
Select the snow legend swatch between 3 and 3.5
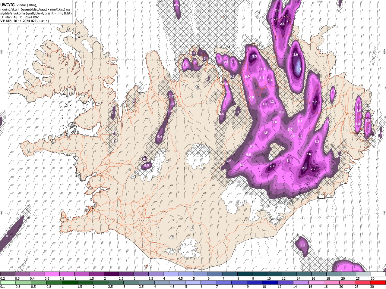pyautogui.click(x=141, y=274)
